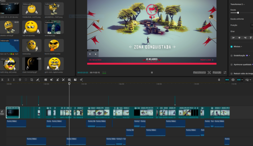Click the shield protect icon in timeline toolbar
This screenshot has height=146, width=253.
coord(26,80)
